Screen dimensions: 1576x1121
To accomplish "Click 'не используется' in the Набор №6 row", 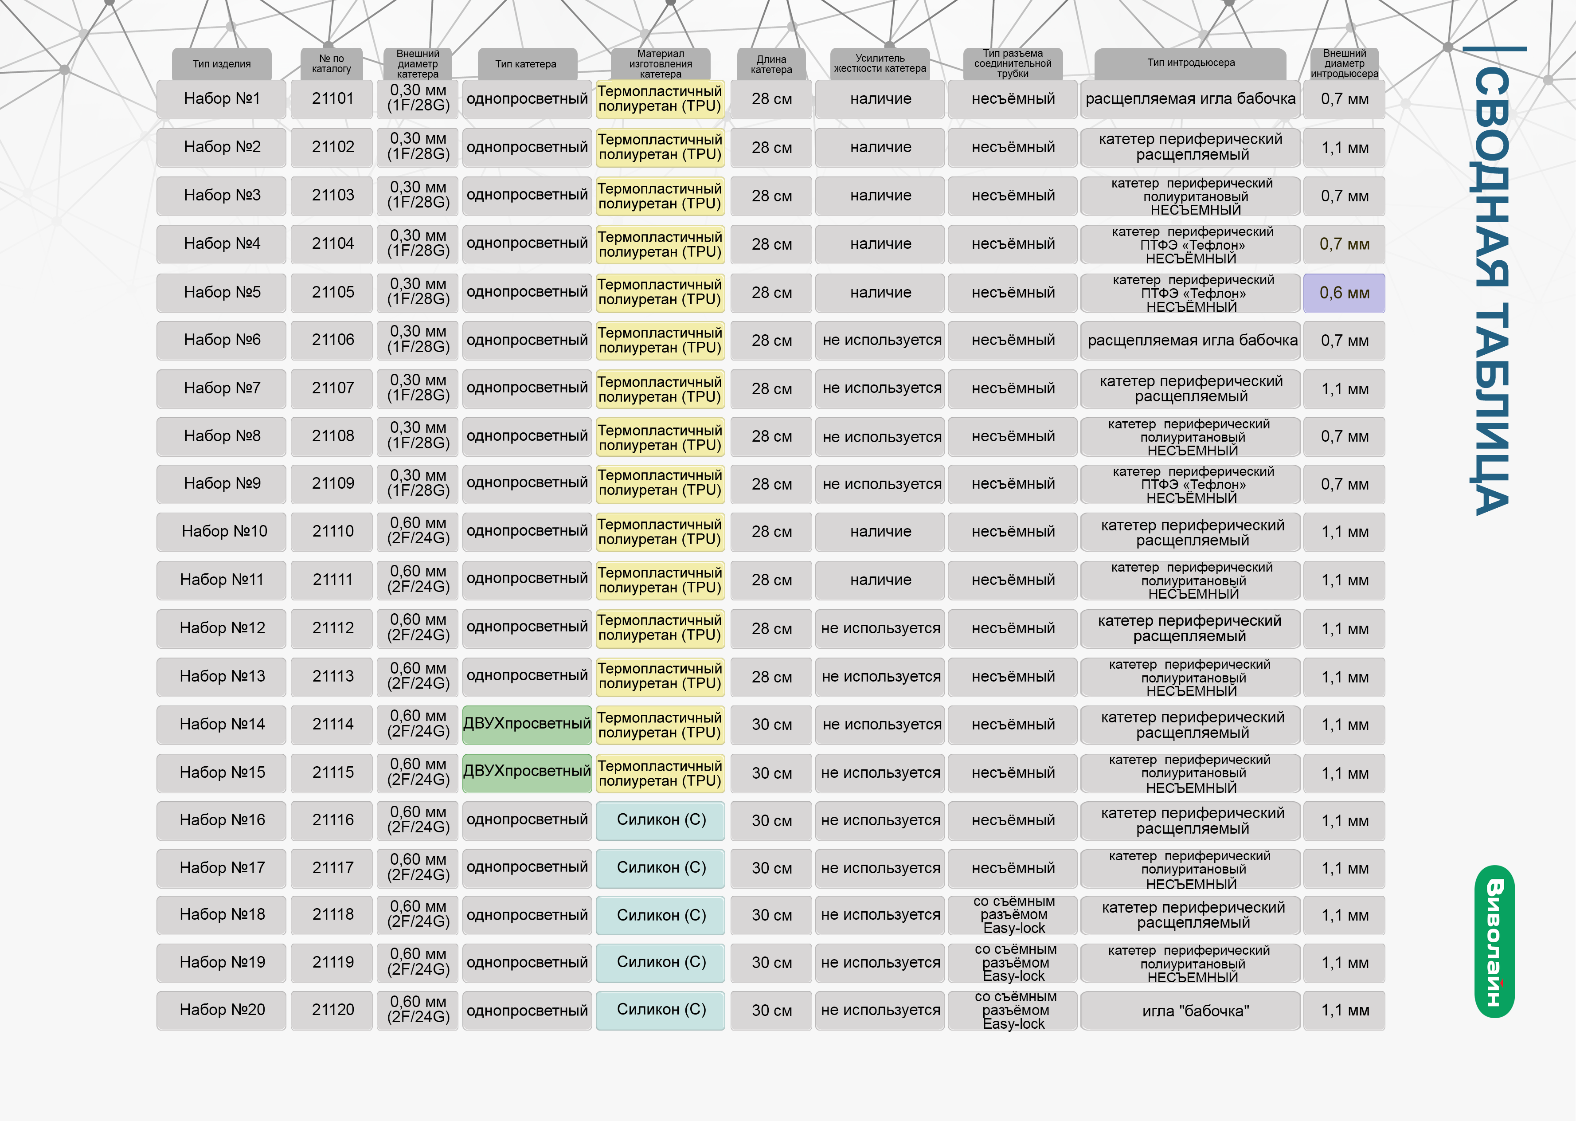I will point(880,340).
